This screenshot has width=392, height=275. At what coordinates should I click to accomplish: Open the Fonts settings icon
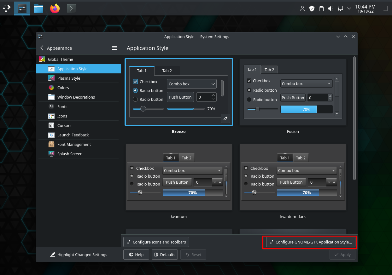51,106
